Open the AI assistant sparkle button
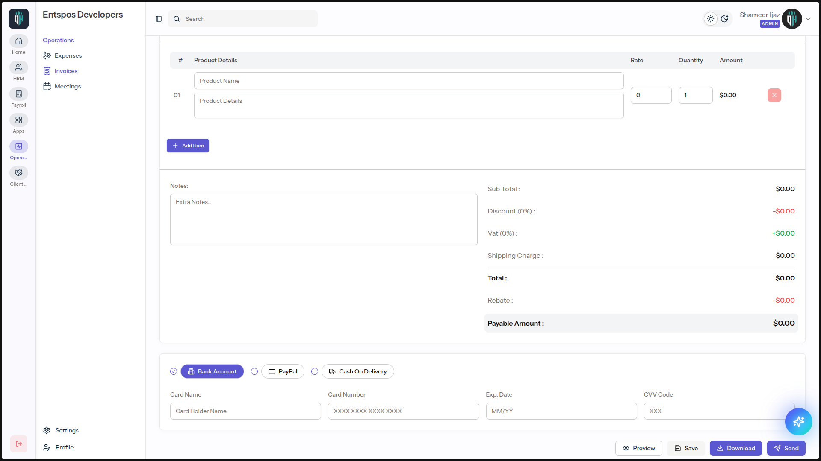This screenshot has height=461, width=821. coord(799,422)
